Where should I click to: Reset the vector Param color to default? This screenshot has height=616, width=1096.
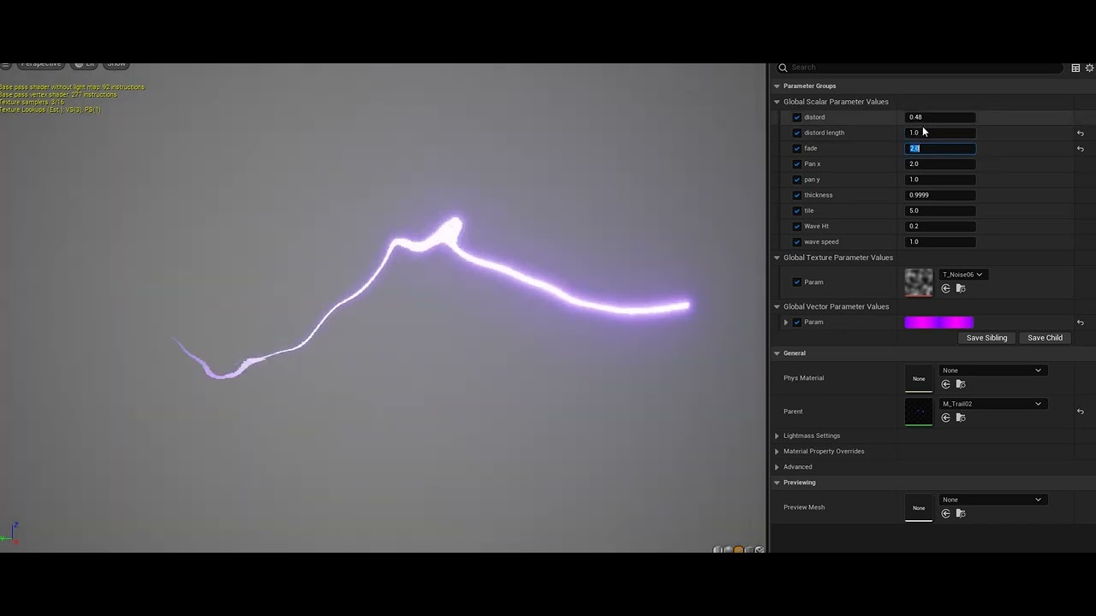point(1081,323)
